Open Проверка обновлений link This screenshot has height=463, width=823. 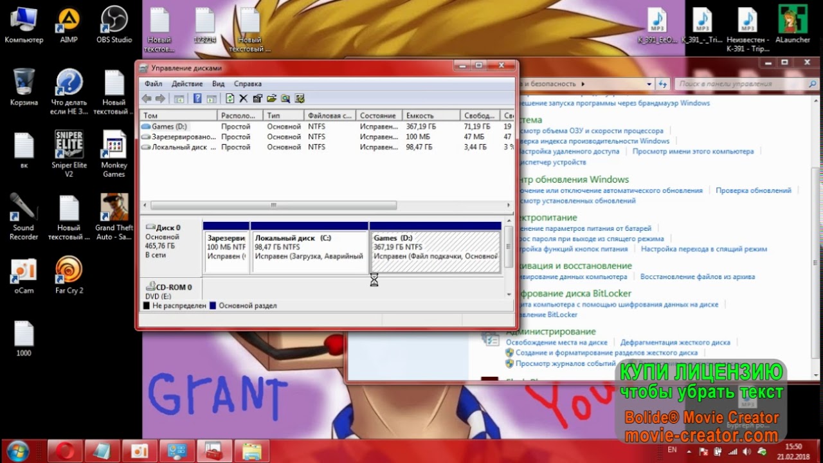[754, 190]
